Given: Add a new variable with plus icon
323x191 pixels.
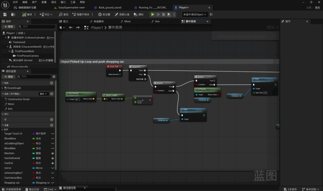Looking at the screenshot, I should (52, 125).
